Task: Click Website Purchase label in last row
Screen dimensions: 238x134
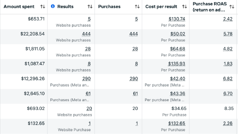Action: 74,130
